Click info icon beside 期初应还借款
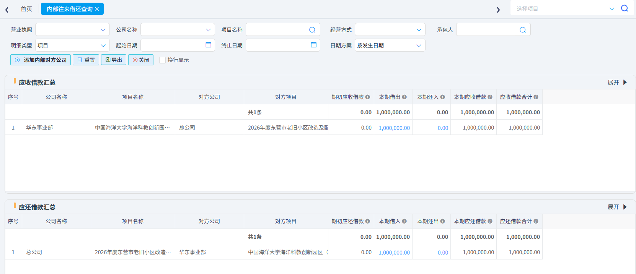This screenshot has height=274, width=636. click(368, 221)
